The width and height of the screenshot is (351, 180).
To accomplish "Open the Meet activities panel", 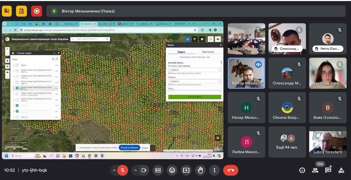I will point(341,170).
